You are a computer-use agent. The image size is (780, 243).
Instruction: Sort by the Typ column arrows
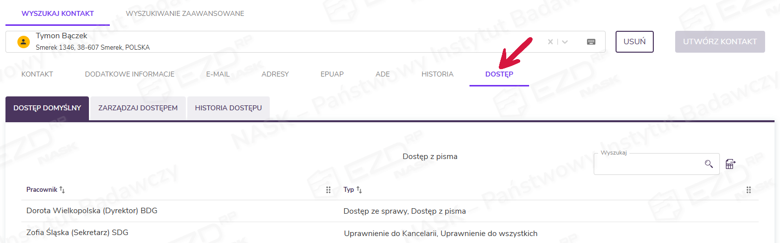pos(359,190)
